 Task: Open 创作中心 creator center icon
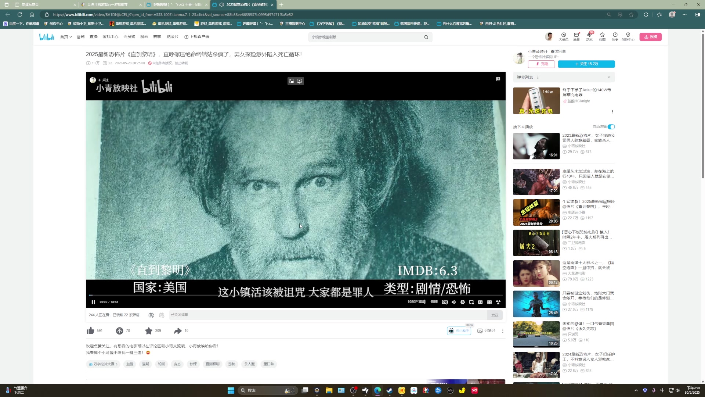click(x=628, y=36)
